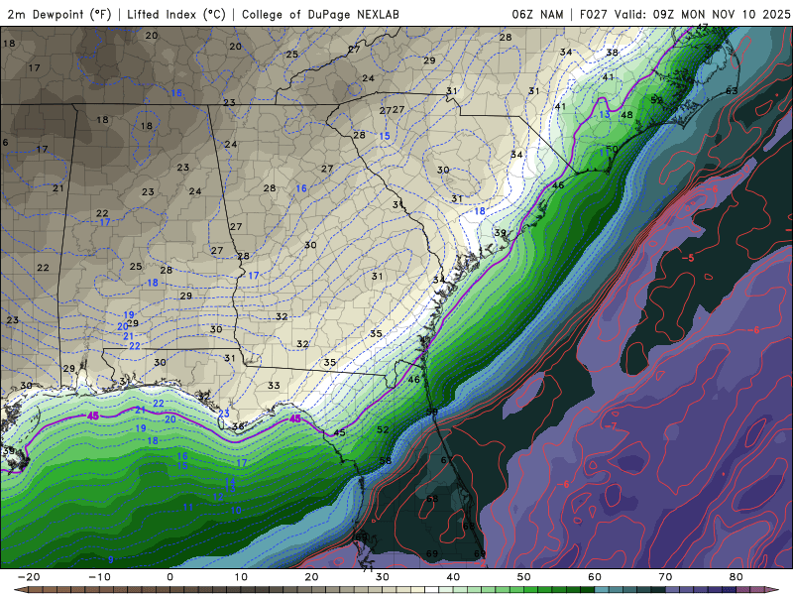Click the 'Lifted Index (°C)' title text

pyautogui.click(x=176, y=14)
